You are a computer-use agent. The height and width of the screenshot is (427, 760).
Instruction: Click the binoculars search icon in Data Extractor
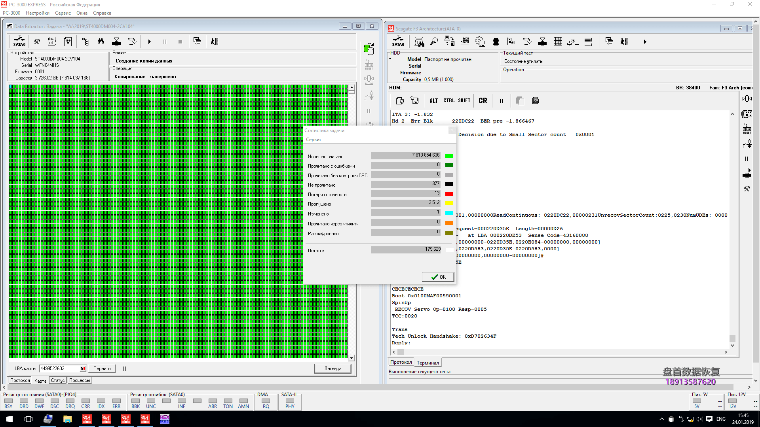tap(101, 42)
